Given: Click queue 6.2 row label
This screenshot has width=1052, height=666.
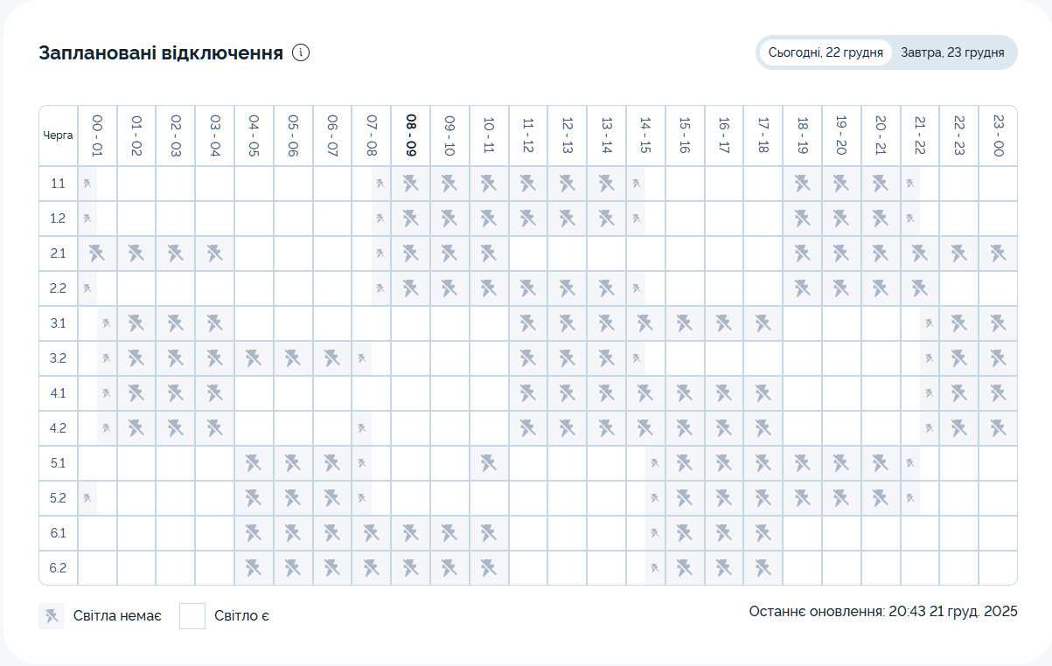Looking at the screenshot, I should tap(59, 568).
